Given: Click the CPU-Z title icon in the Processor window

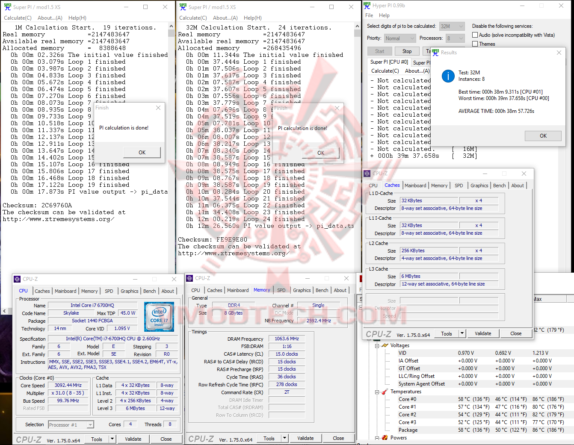Looking at the screenshot, I should coord(17,279).
